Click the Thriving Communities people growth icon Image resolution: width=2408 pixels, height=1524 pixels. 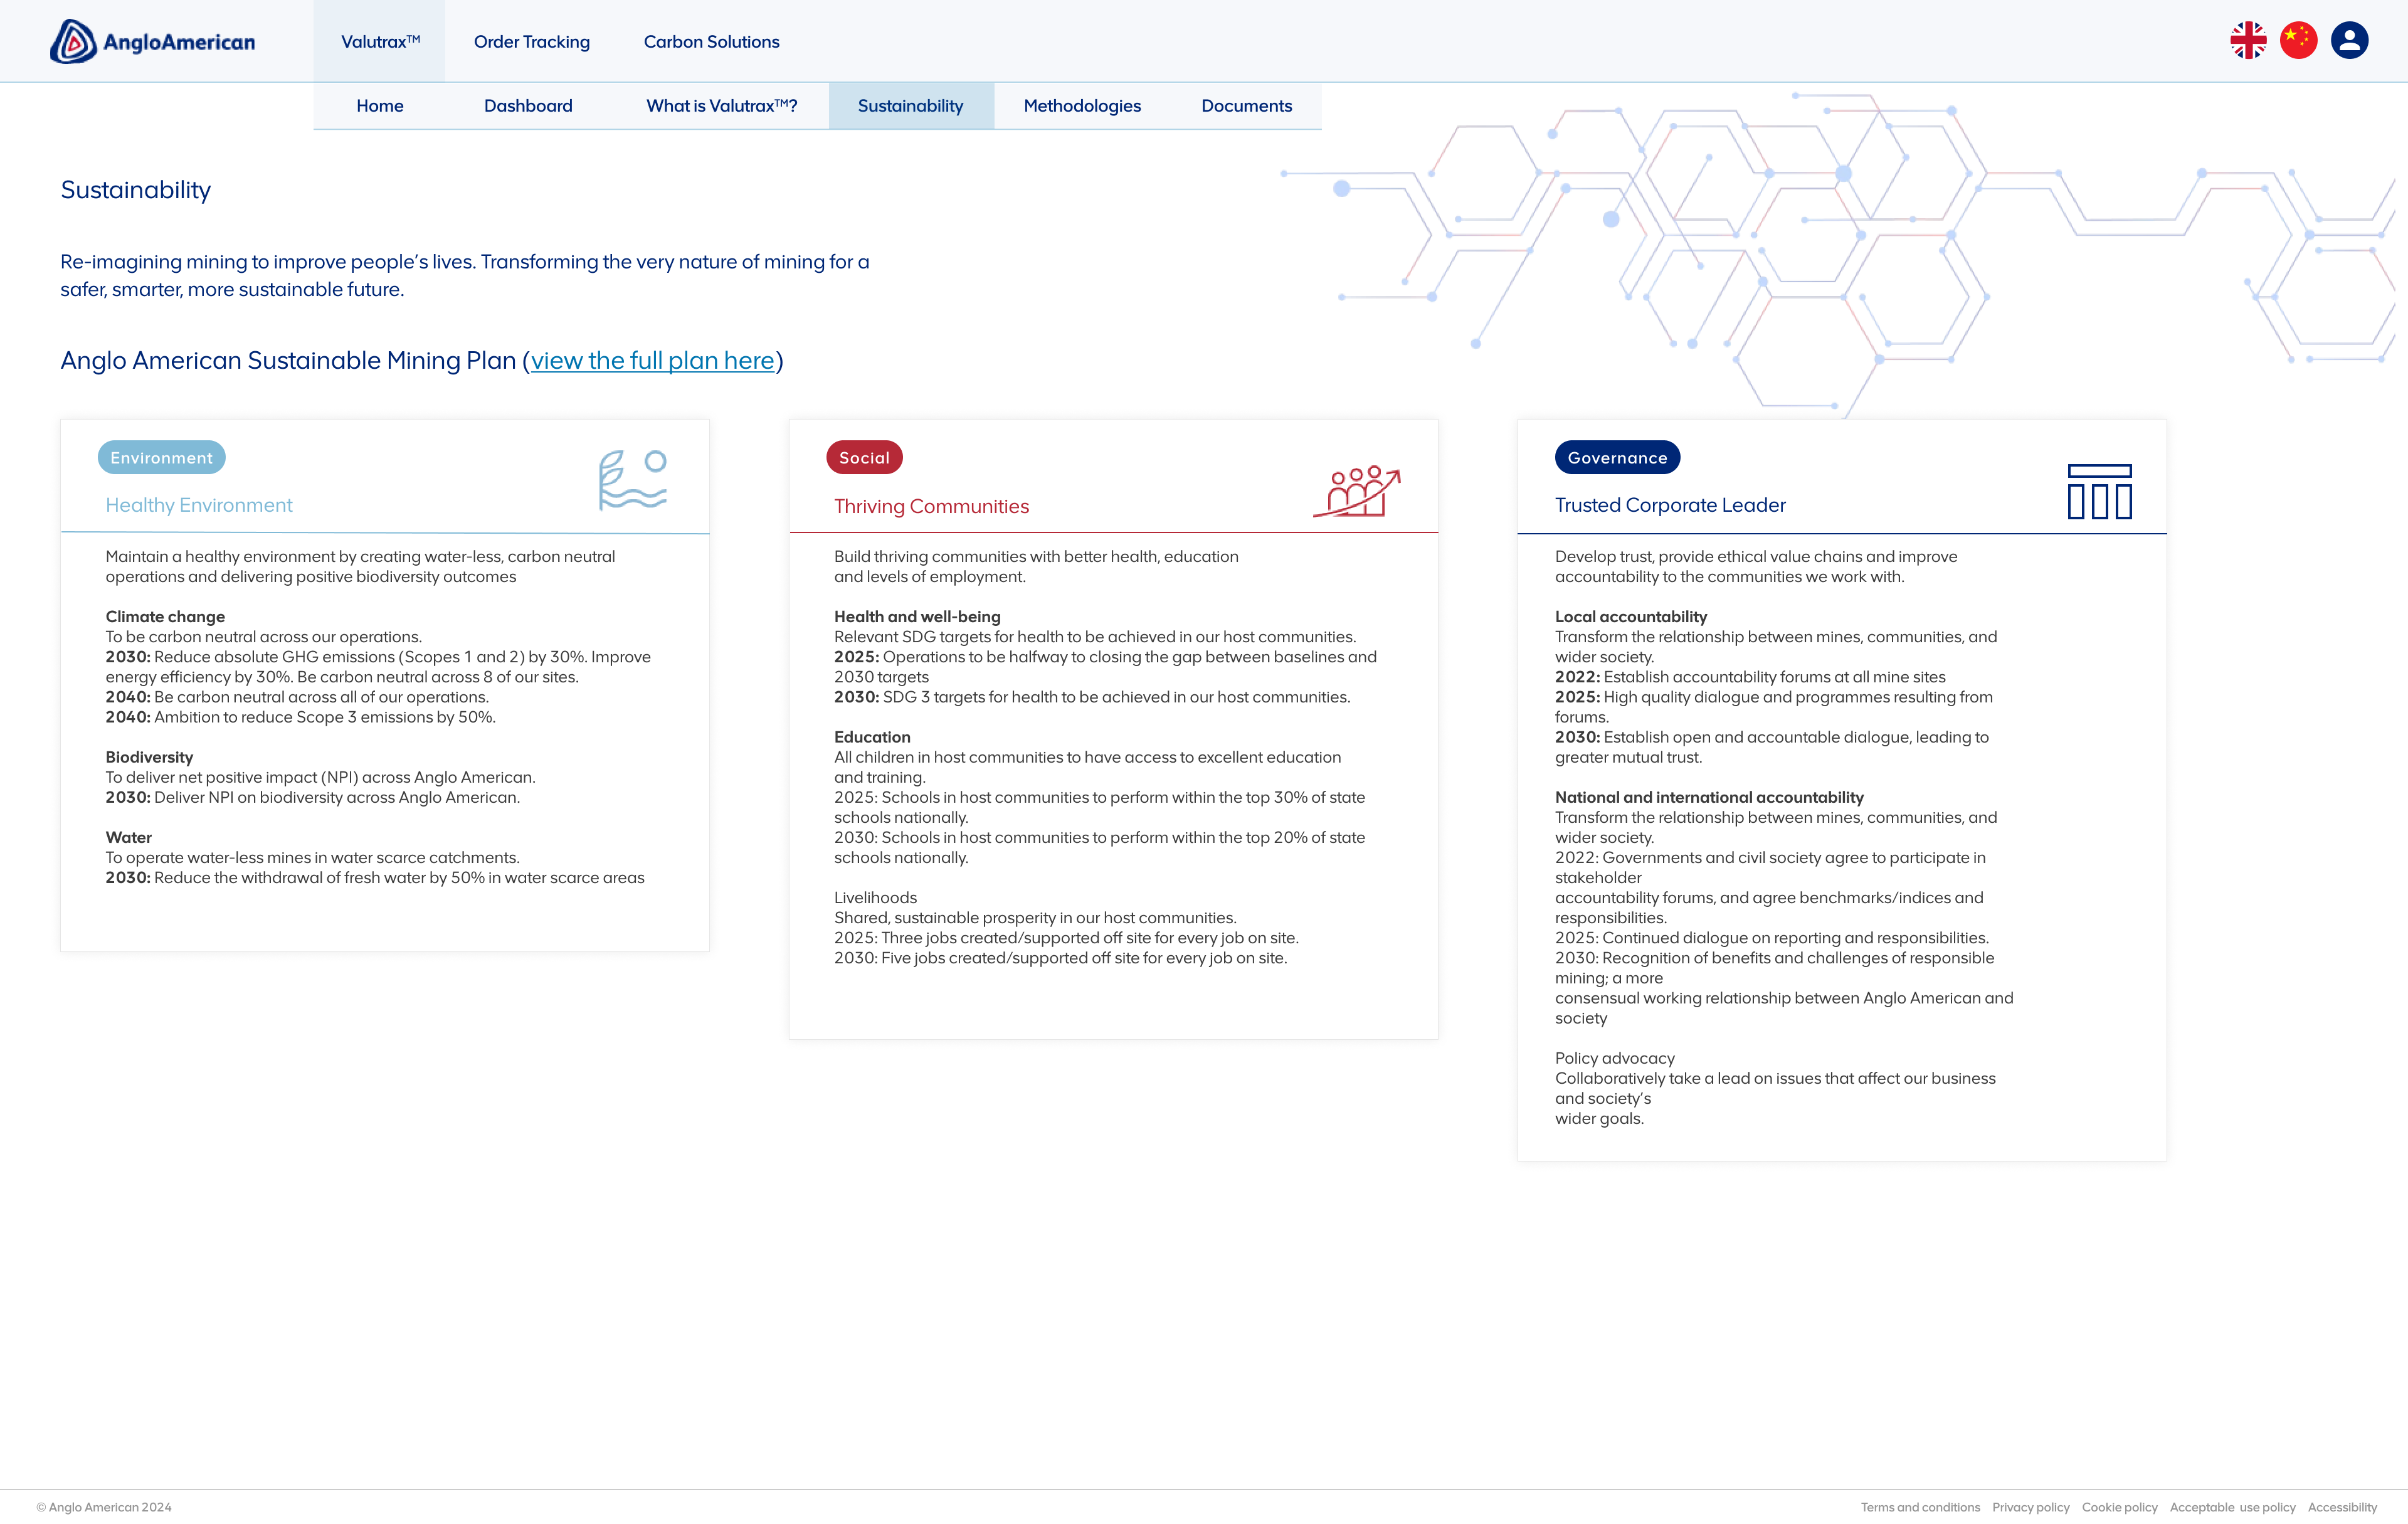coord(1356,491)
